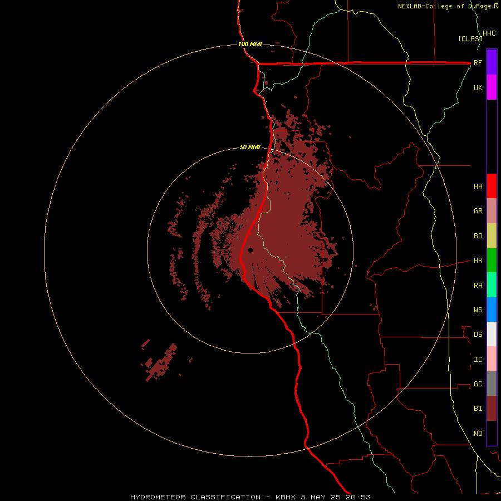Click the 'RF' legend label
Screen dimensions: 501x501
pyautogui.click(x=478, y=62)
